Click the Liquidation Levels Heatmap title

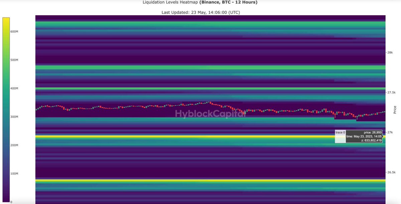[200, 3]
